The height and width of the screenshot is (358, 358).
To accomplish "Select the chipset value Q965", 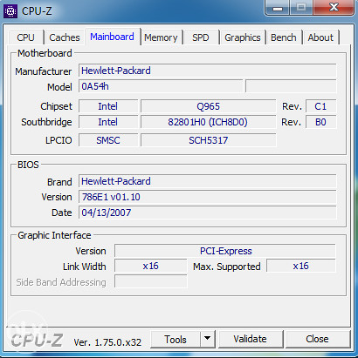I will click(208, 106).
